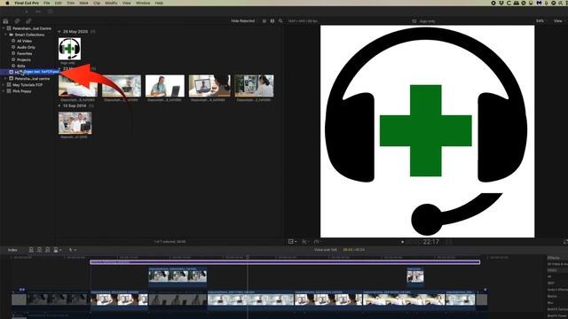Open the viewer enhancements dropdown
Image resolution: width=568 pixels, height=319 pixels.
coord(304,242)
